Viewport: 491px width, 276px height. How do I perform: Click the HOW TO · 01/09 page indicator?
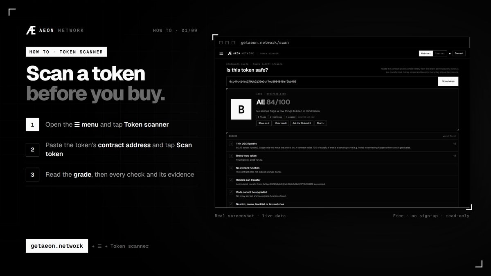175,31
